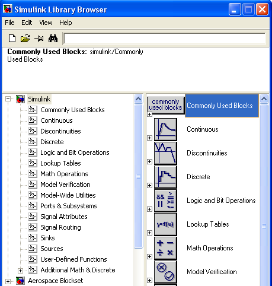Click left tree scrollbar thumb
Screen dimensions: 272x286
click(138, 176)
